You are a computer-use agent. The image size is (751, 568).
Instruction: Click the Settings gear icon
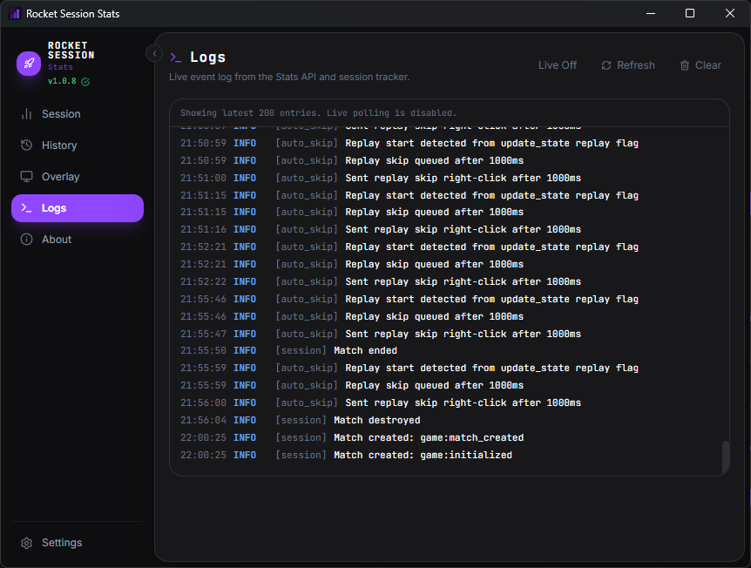26,543
